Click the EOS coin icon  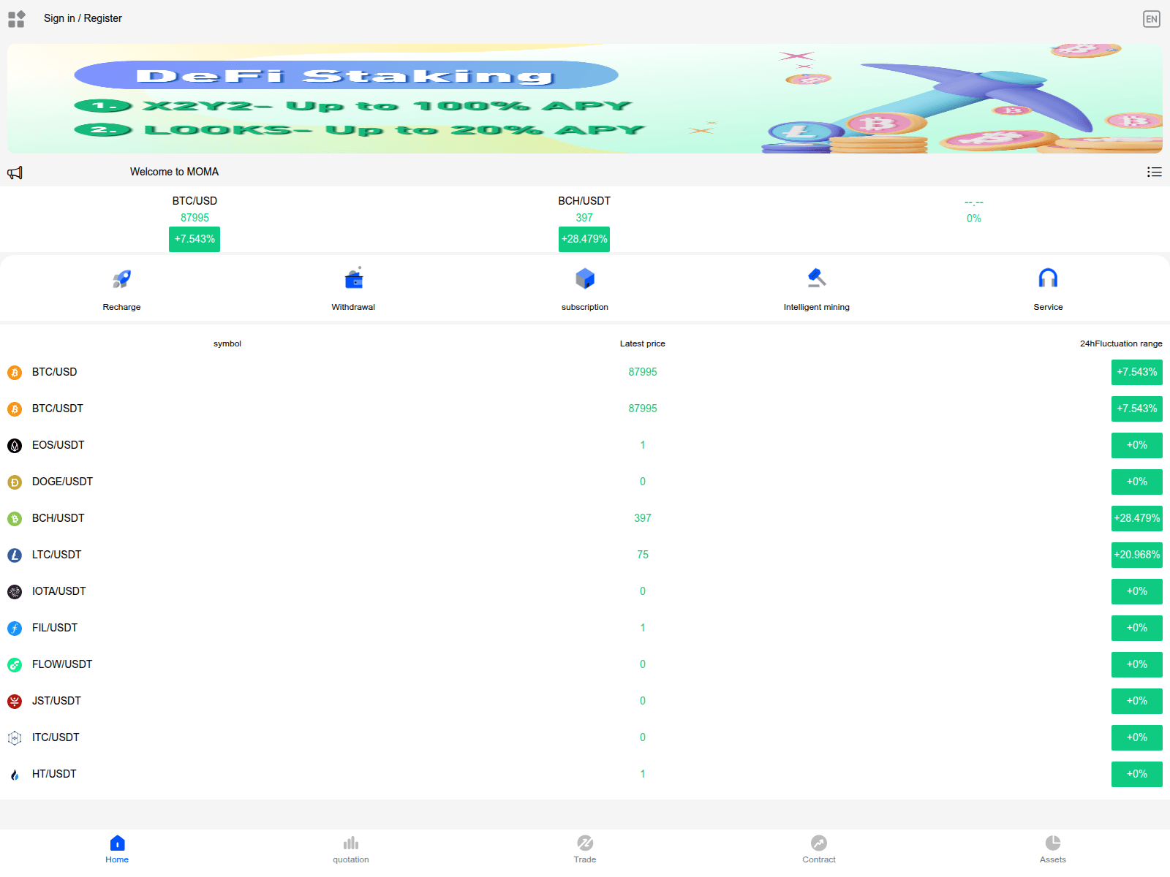click(x=15, y=446)
